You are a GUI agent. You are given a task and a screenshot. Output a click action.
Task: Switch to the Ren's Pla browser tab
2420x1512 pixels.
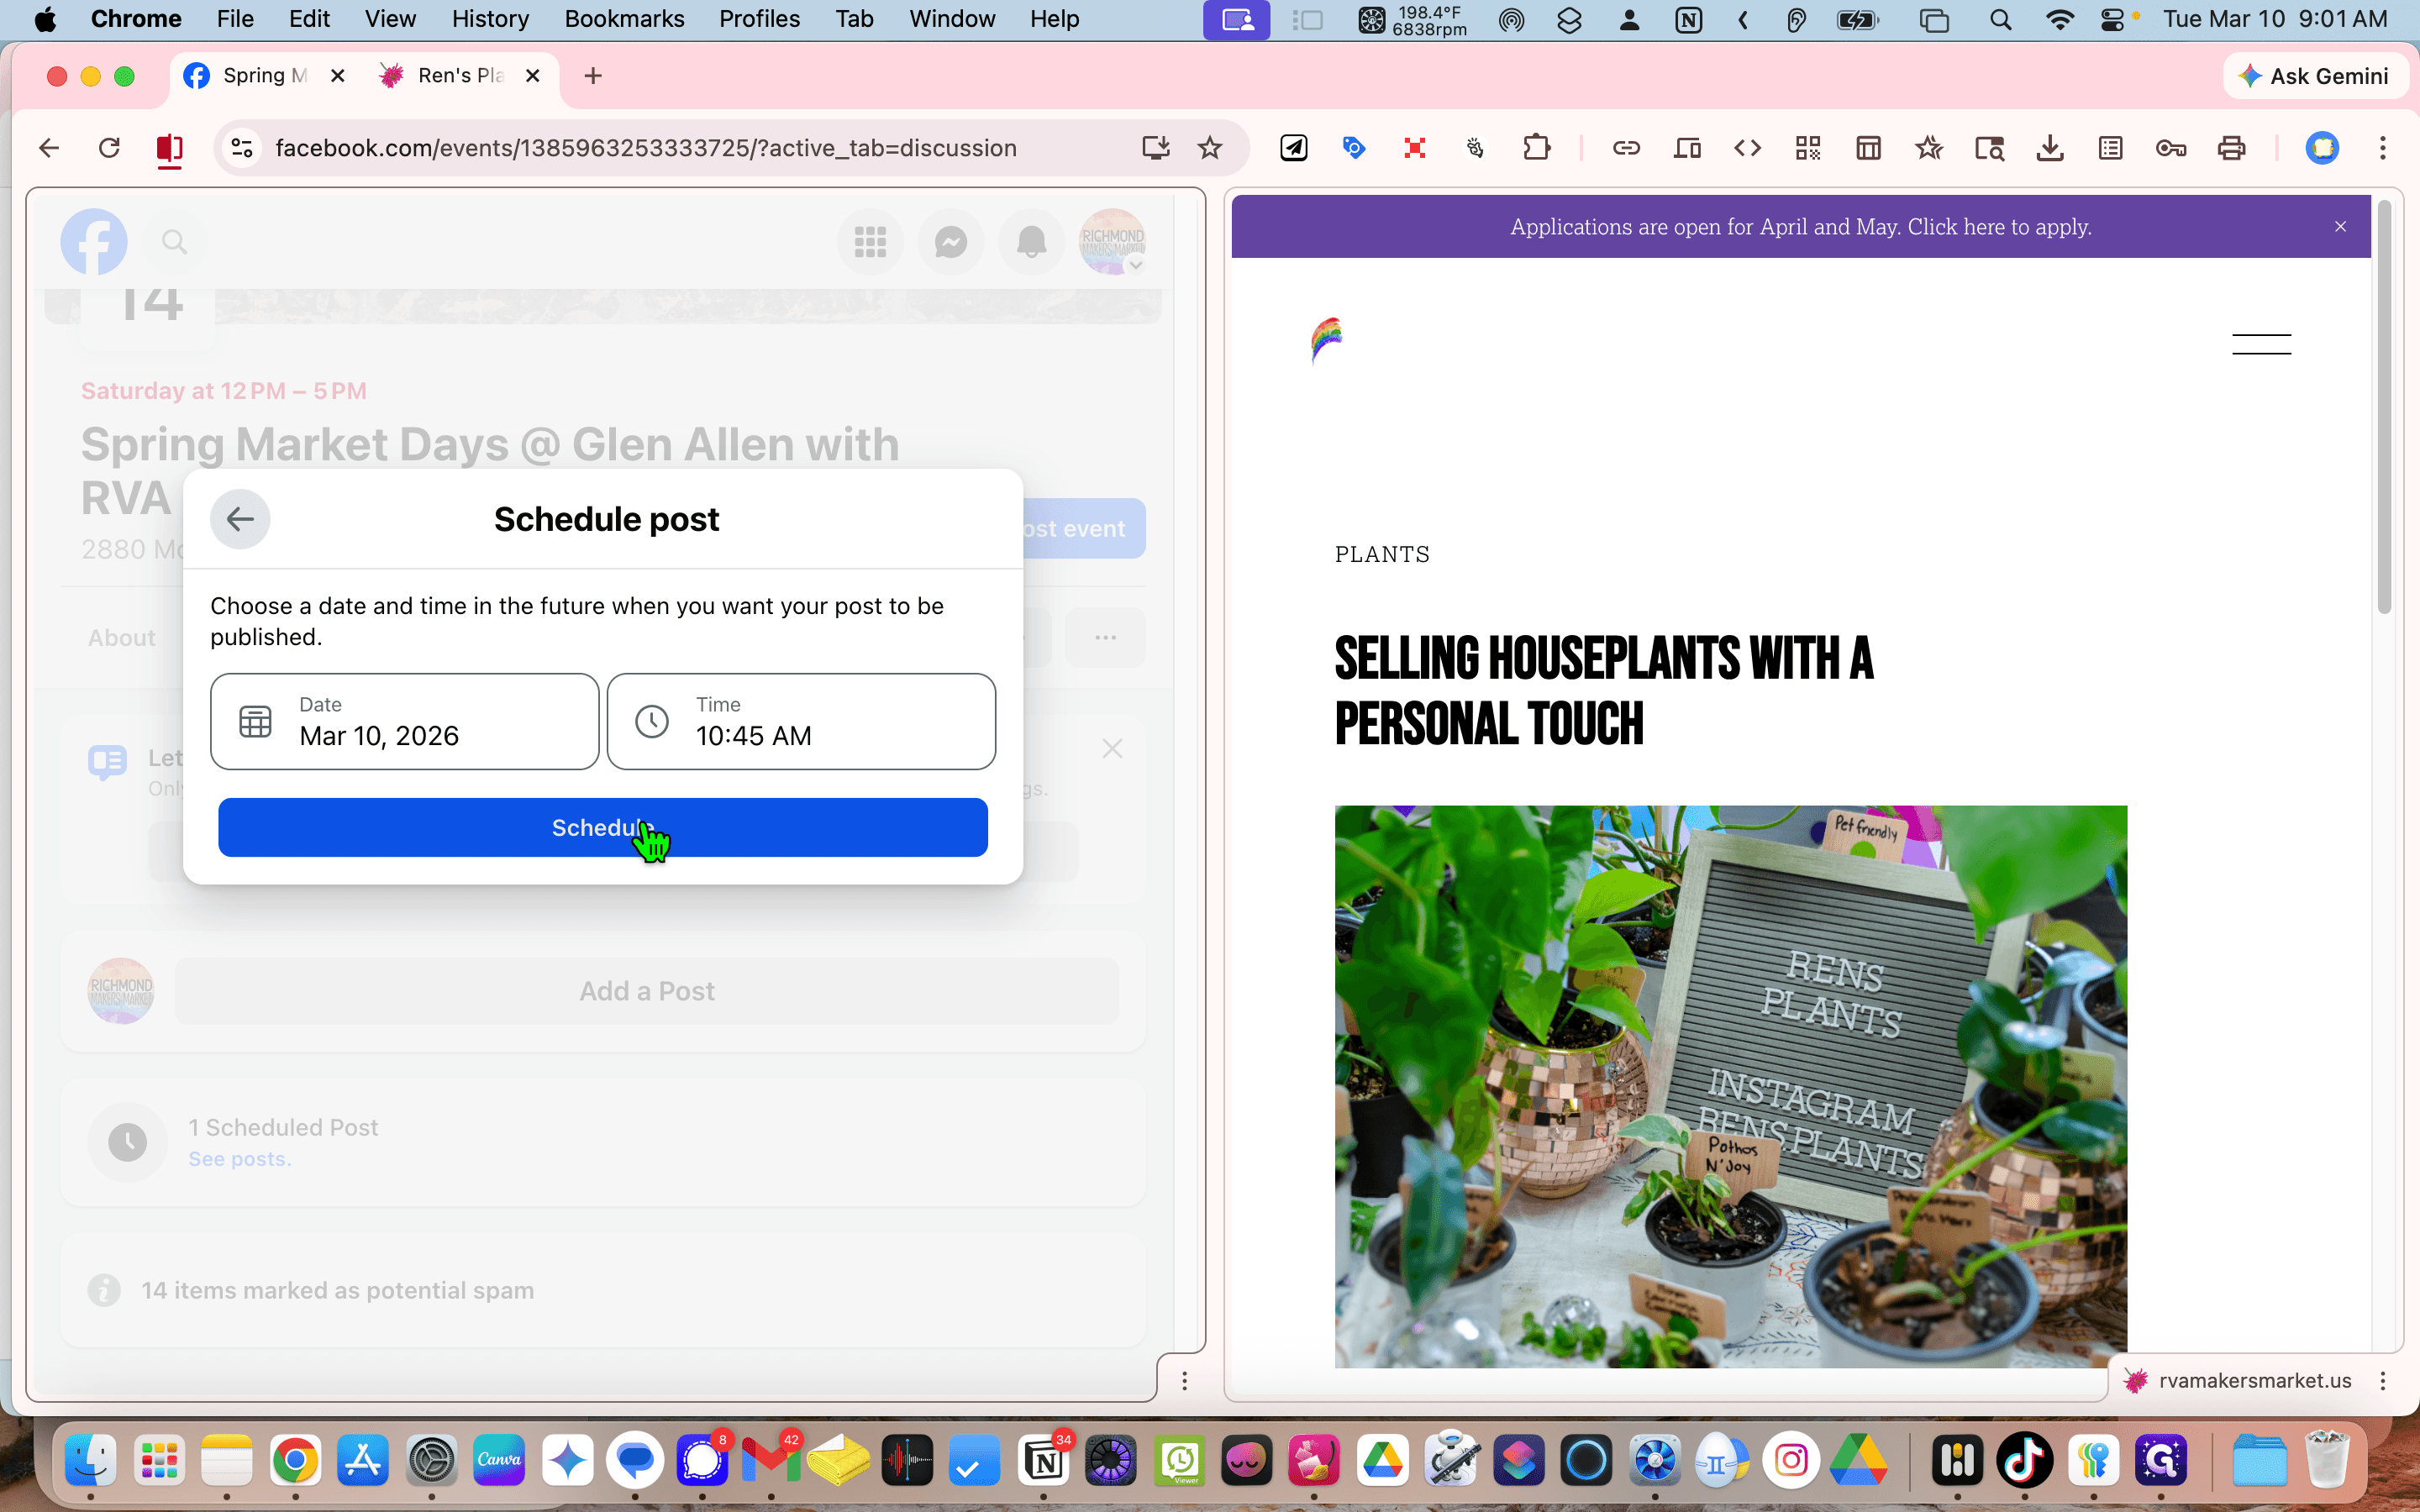(x=461, y=76)
